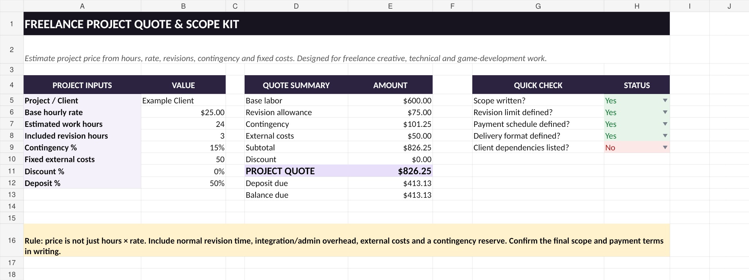
Task: Select row 1 header
Action: point(12,24)
